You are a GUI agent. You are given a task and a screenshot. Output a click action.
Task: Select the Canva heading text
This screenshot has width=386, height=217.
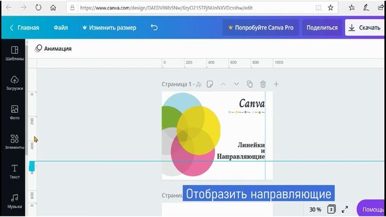[x=252, y=103]
